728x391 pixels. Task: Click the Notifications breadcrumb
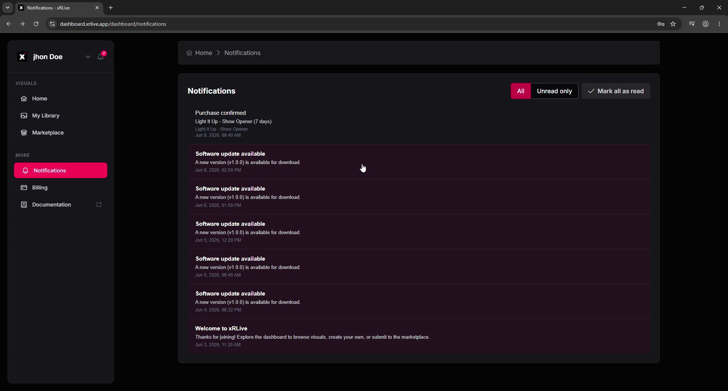coord(242,53)
